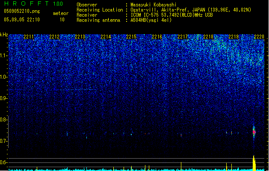Click the 2218 time marker
This screenshot has height=171, width=269.
pyautogui.click(x=208, y=37)
